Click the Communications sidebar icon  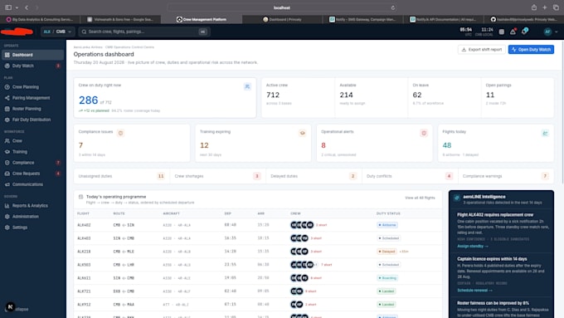tap(7, 184)
